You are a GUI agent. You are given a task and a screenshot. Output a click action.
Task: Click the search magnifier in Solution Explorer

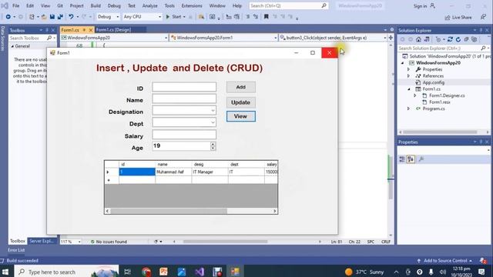click(483, 48)
